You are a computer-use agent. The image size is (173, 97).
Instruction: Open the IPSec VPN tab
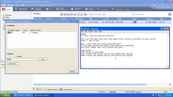point(102,9)
